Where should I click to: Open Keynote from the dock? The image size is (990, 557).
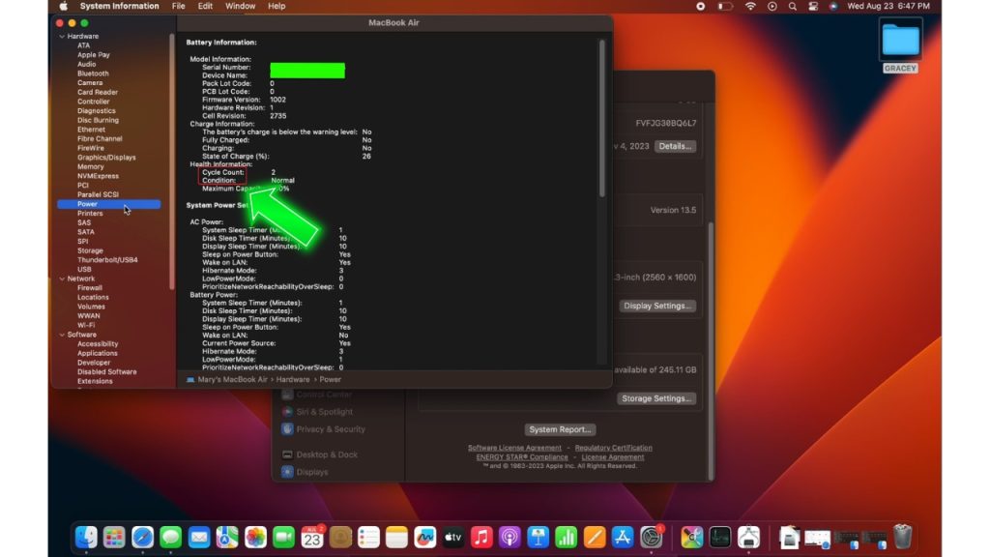click(538, 538)
